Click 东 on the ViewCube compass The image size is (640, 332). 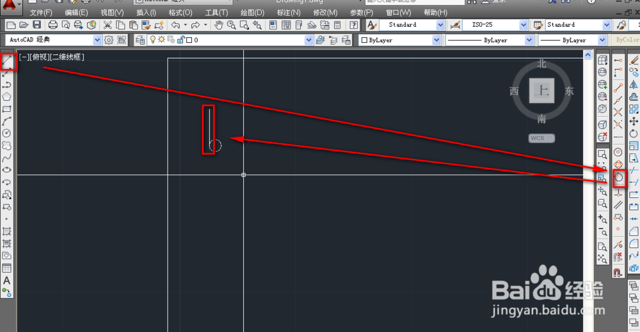pos(569,91)
